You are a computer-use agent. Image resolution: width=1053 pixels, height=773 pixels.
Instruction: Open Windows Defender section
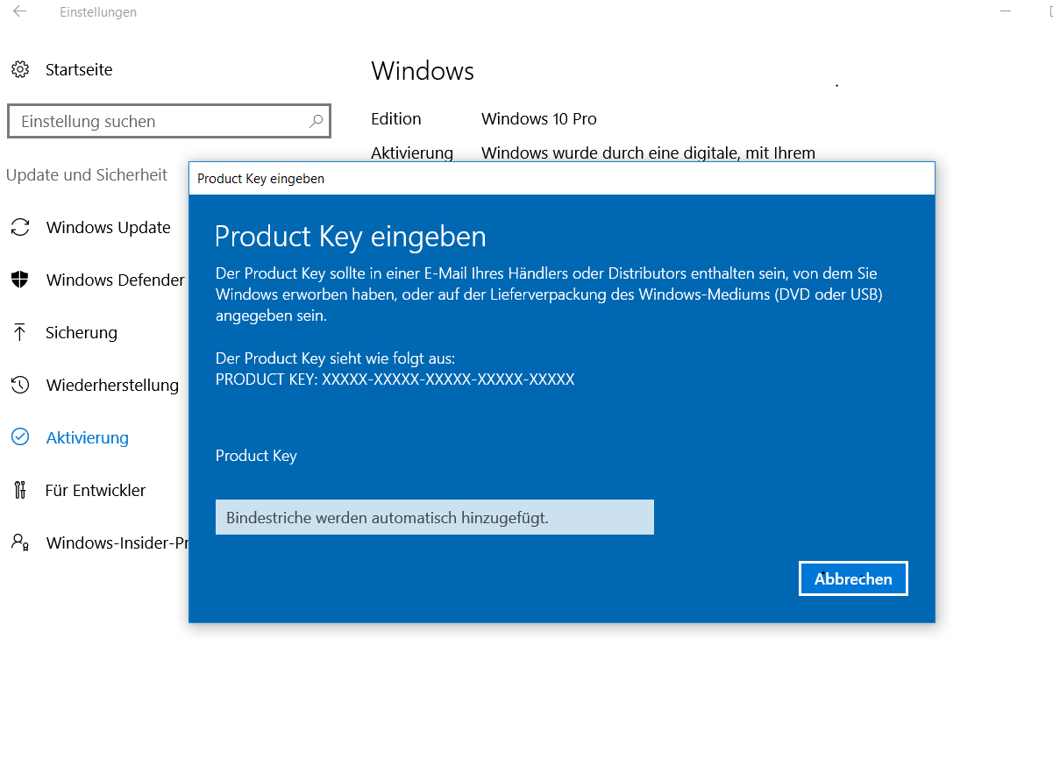(115, 280)
